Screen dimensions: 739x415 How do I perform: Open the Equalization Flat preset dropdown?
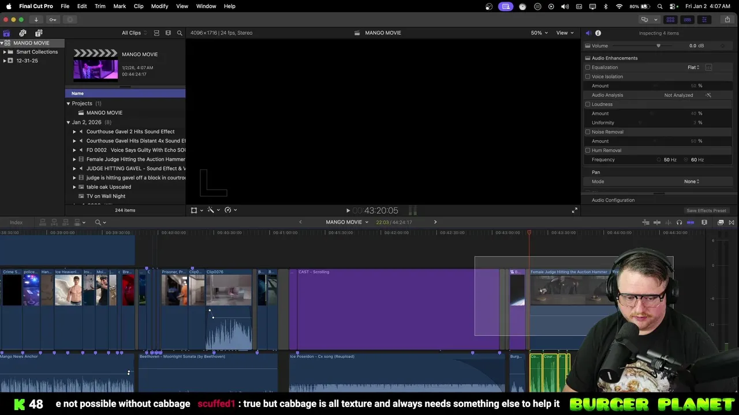pyautogui.click(x=693, y=67)
